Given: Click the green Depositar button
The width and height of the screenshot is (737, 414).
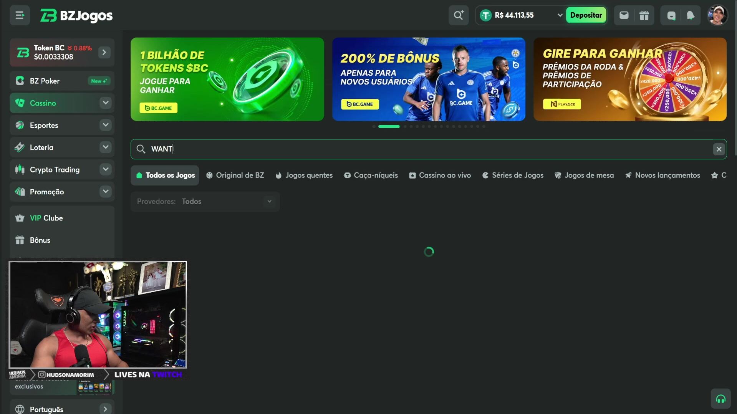Looking at the screenshot, I should coord(586,15).
